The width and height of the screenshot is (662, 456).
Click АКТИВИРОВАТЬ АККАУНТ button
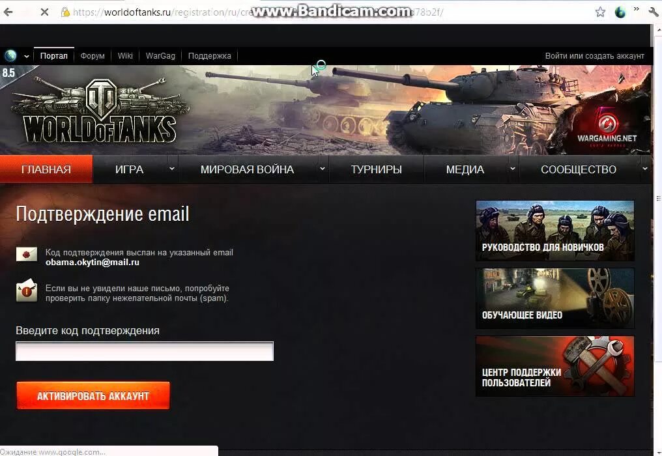click(93, 395)
